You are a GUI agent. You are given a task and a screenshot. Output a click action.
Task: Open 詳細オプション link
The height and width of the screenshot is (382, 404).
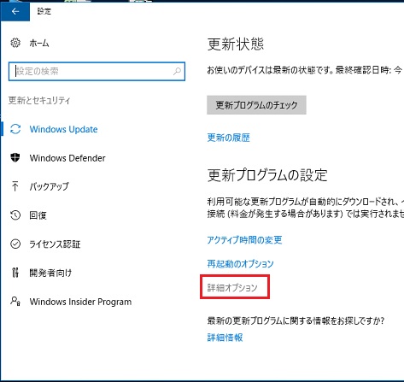(232, 288)
